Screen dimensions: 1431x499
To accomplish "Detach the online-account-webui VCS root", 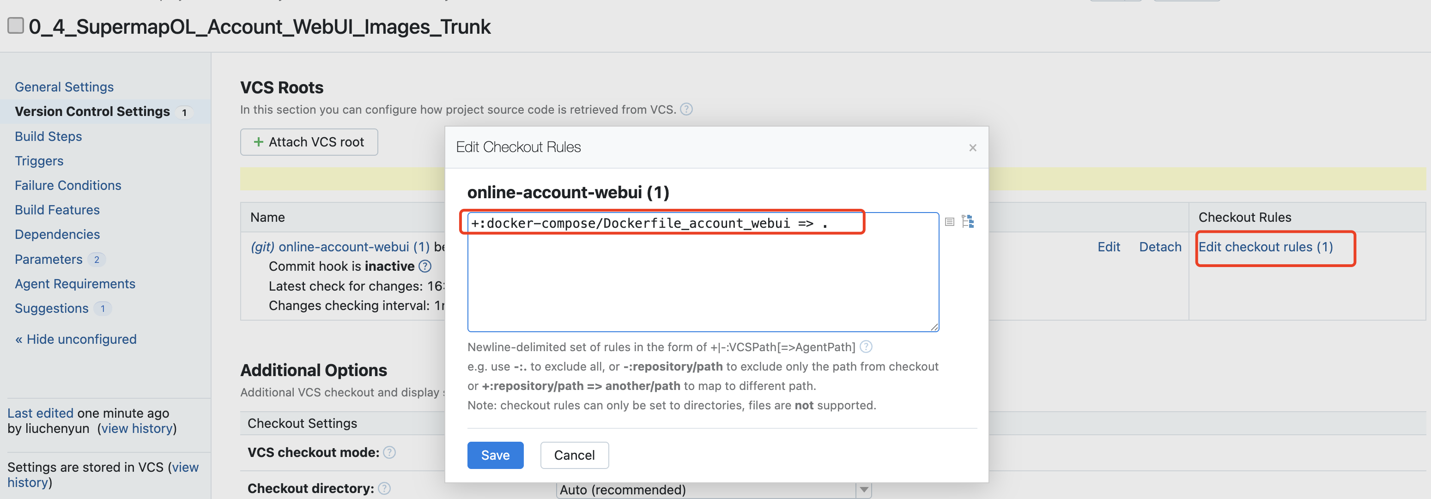I will (x=1160, y=247).
